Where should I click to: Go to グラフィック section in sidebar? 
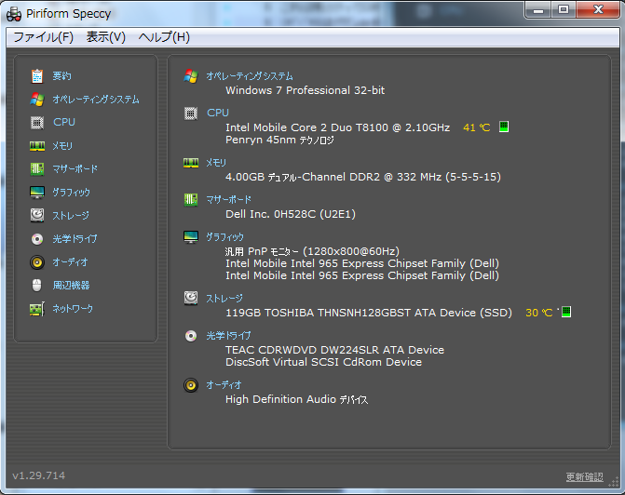pos(72,193)
